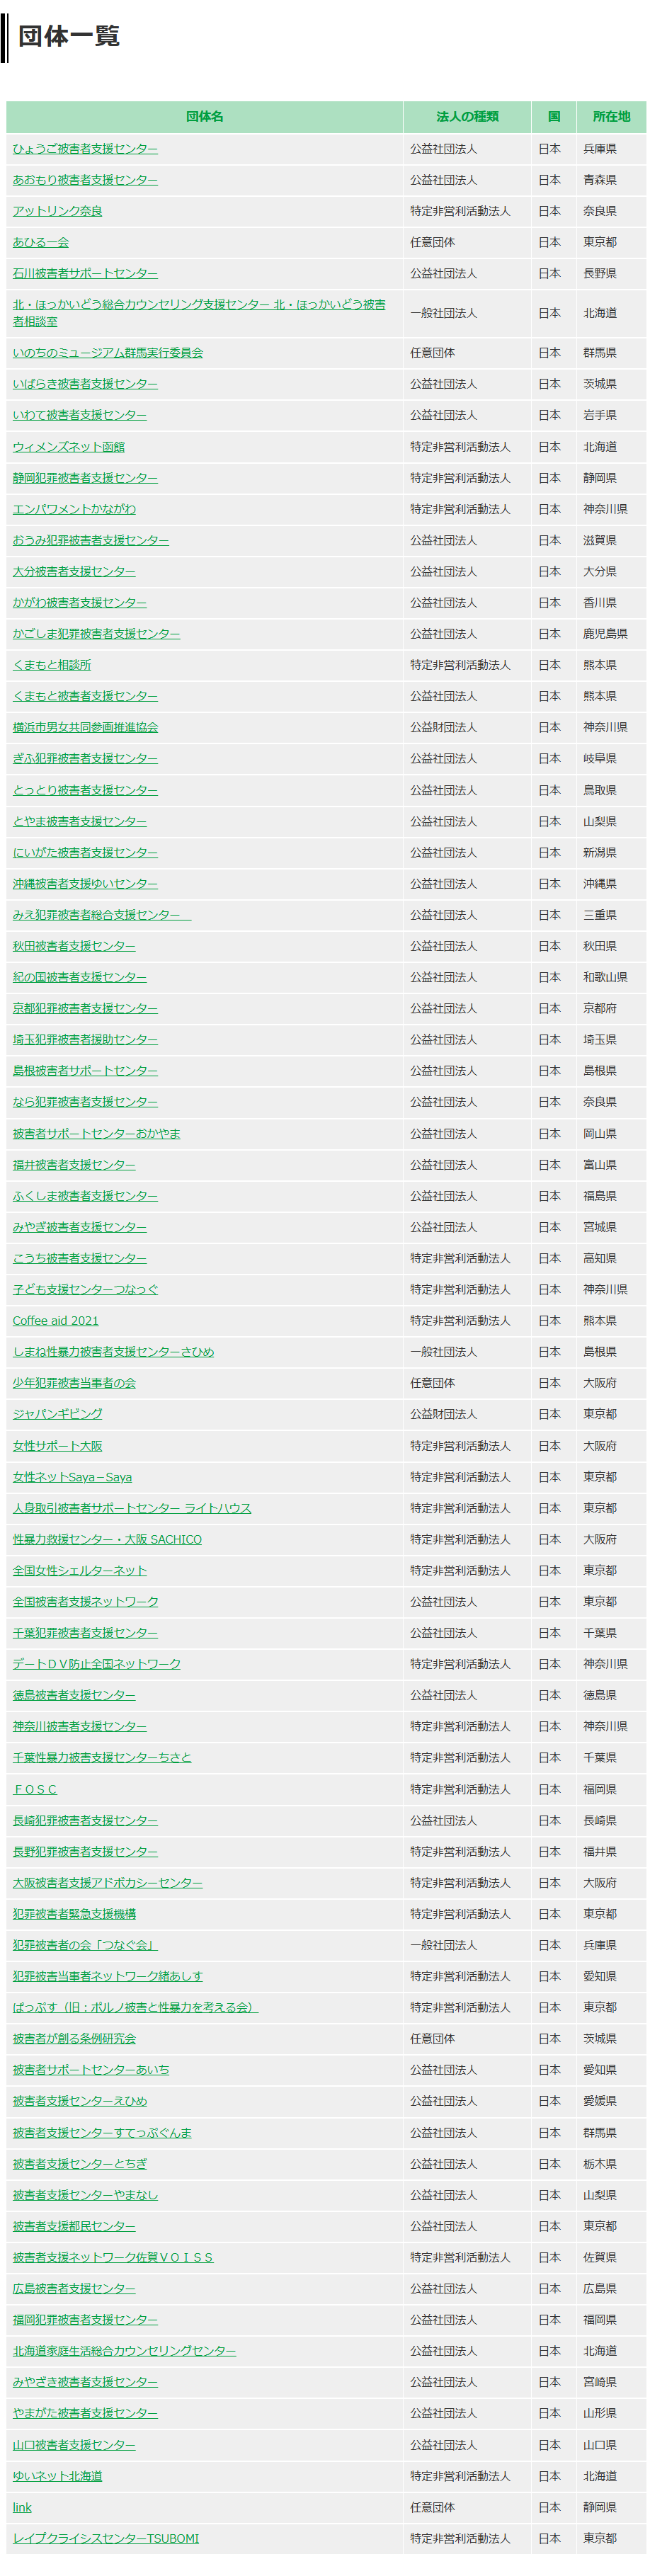Open the link named "link"
Viewport: 650px width, 2576px height.
(x=22, y=2507)
